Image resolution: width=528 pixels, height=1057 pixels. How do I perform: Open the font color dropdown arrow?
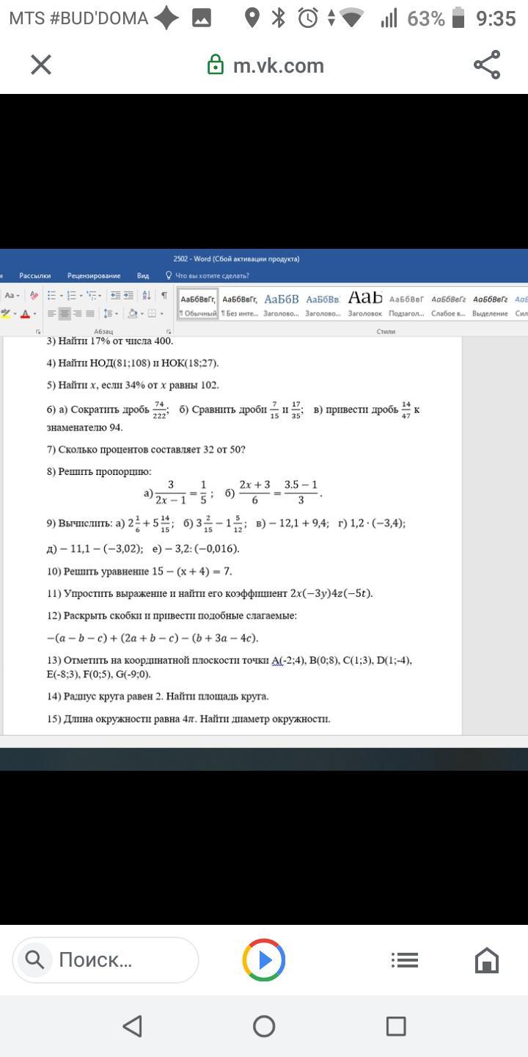click(x=34, y=314)
